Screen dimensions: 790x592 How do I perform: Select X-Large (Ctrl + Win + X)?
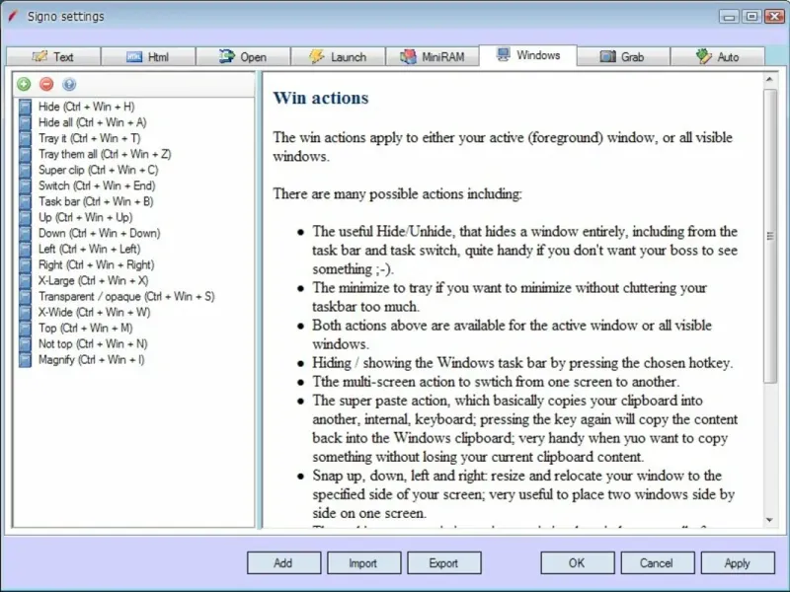pyautogui.click(x=93, y=281)
